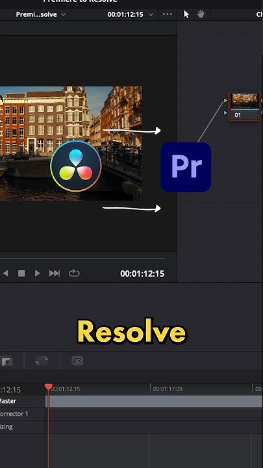263x468 pixels.
Task: Play the clip forward
Action: 37,273
